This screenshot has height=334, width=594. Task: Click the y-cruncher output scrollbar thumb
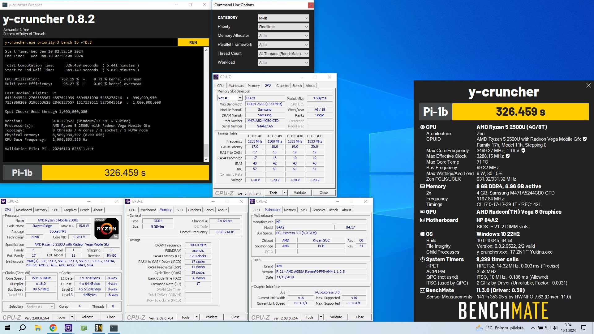[x=206, y=151]
